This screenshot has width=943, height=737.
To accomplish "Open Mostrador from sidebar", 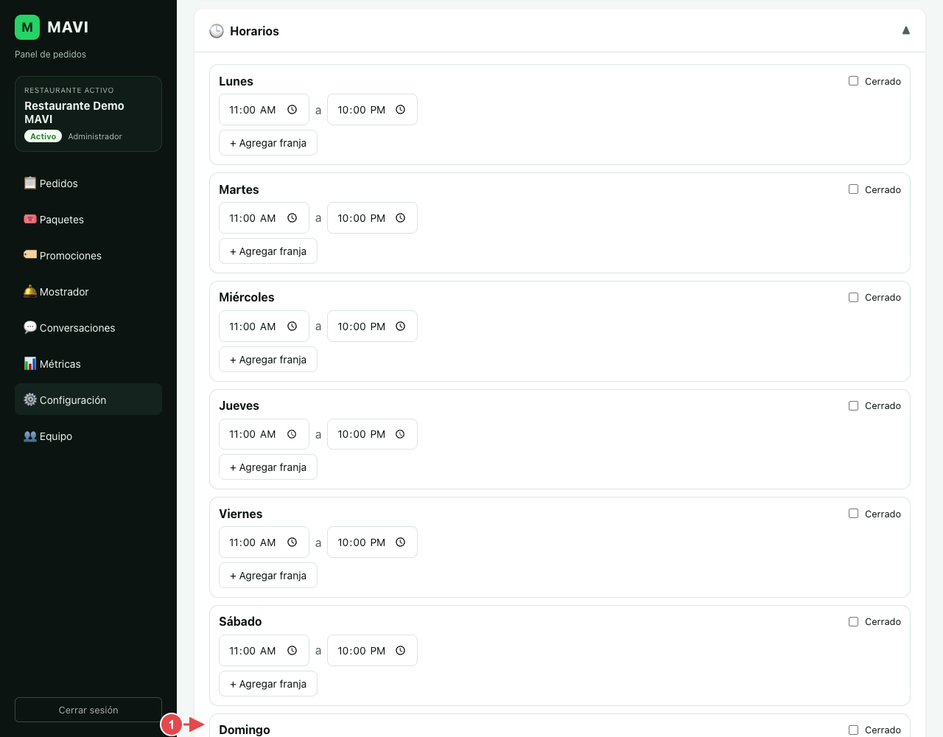I will point(88,292).
